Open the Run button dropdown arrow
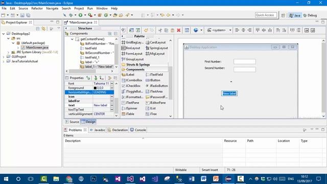 tap(85, 15)
